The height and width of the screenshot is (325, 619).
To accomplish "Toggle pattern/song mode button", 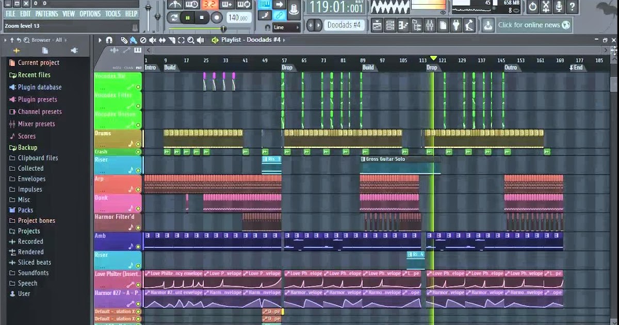I will point(174,18).
